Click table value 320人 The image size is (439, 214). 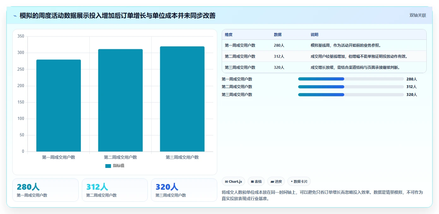pos(279,68)
